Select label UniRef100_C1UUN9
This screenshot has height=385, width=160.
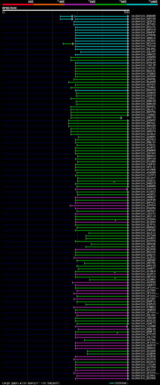tap(143, 326)
